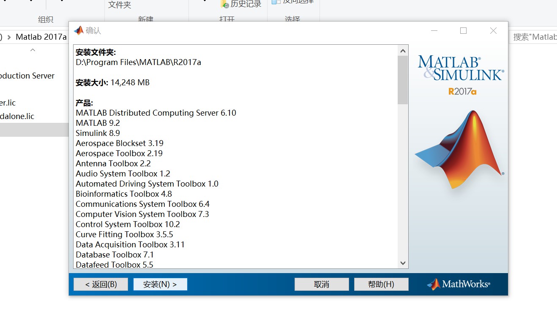
Task: Click Bioinformatics Toolbox 4.8
Action: click(124, 194)
